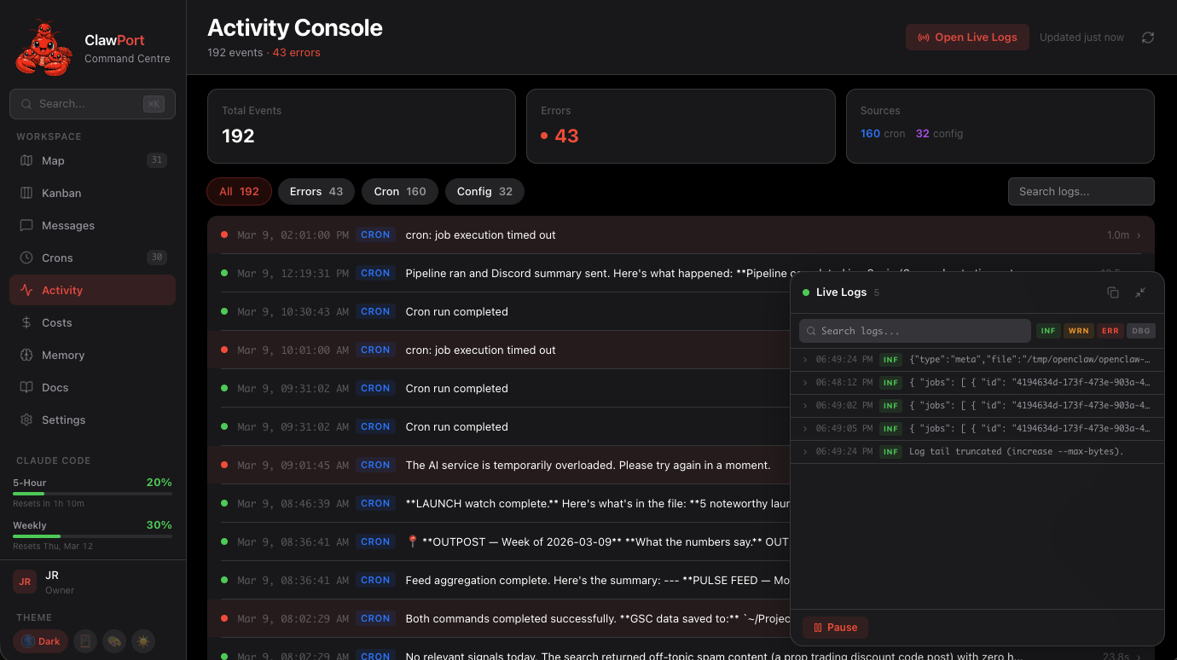The image size is (1177, 660).
Task: Expand the "Log tail truncated" log entry
Action: click(805, 451)
